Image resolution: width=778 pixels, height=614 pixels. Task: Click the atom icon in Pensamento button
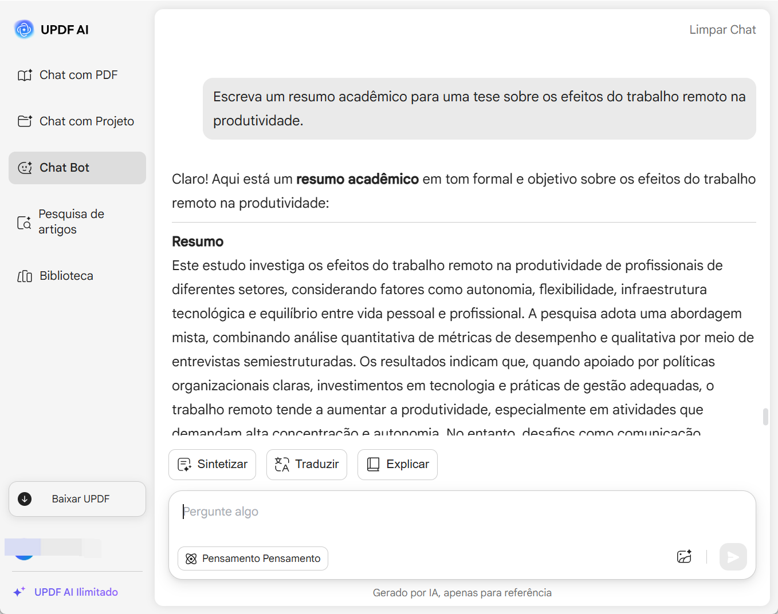tap(191, 558)
